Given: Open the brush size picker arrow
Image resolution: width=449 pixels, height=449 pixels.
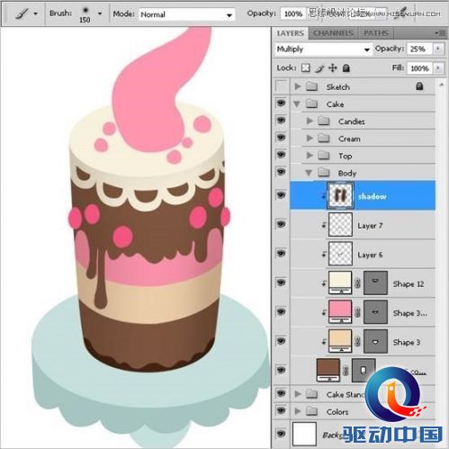Looking at the screenshot, I should tap(100, 13).
